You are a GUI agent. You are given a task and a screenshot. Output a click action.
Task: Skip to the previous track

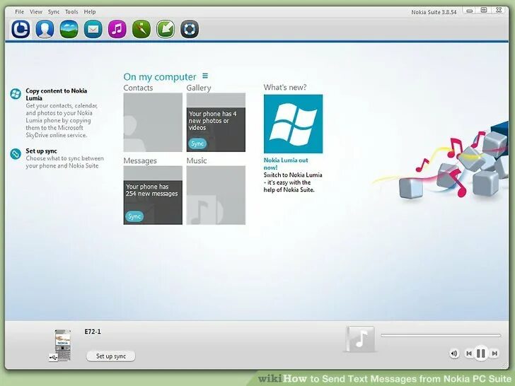pyautogui.click(x=469, y=353)
